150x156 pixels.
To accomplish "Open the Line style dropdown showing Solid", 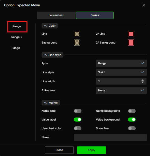I will (121, 72).
